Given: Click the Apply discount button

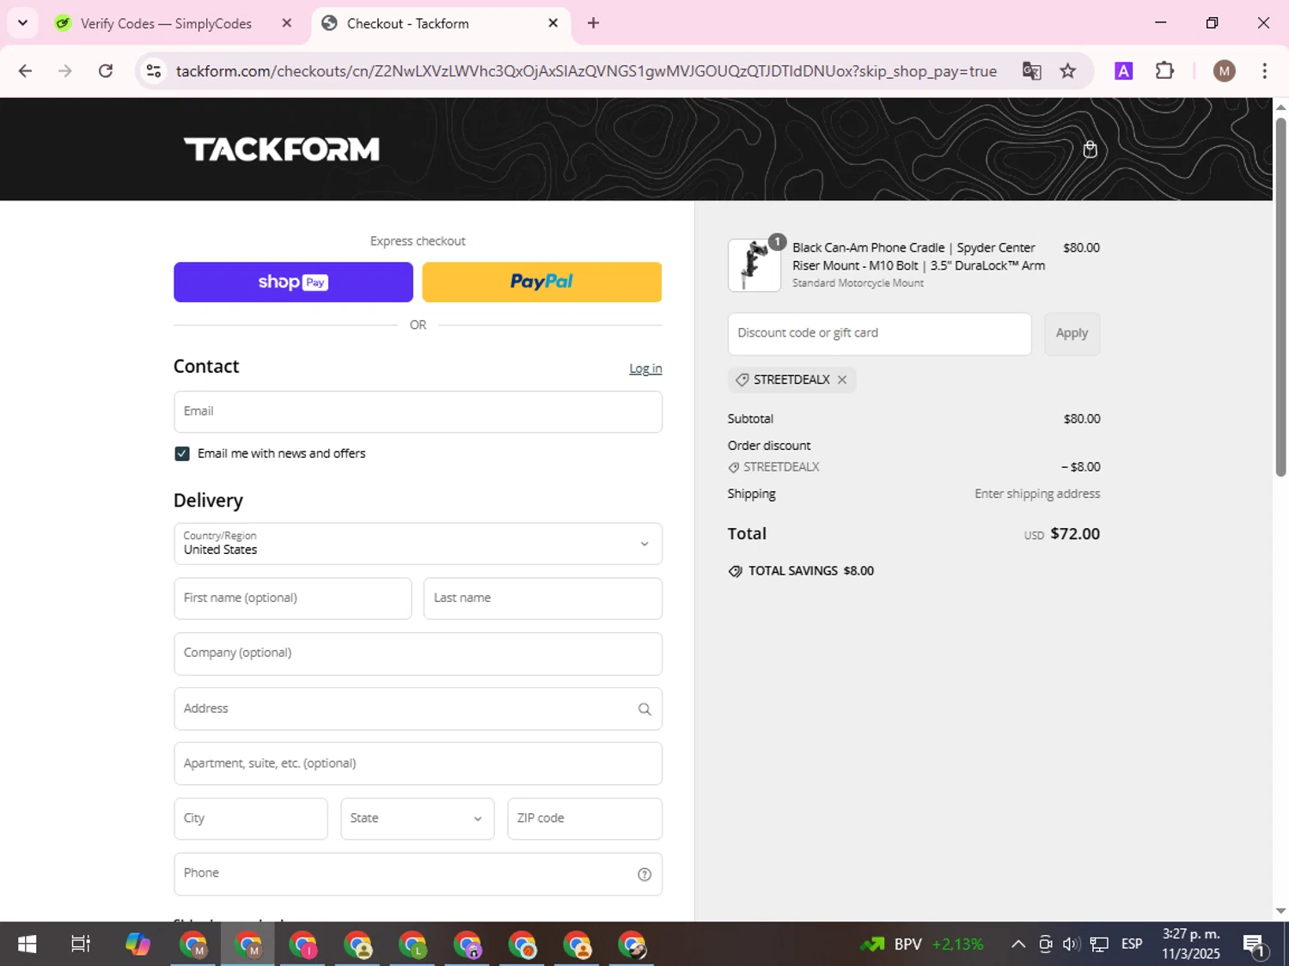Looking at the screenshot, I should tap(1072, 333).
